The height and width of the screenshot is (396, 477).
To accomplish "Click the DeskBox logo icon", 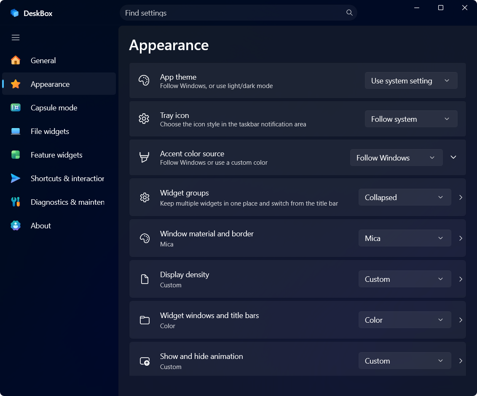I will click(x=14, y=13).
